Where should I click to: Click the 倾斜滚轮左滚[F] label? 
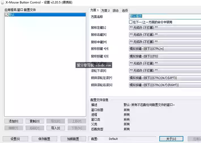coord(102,78)
